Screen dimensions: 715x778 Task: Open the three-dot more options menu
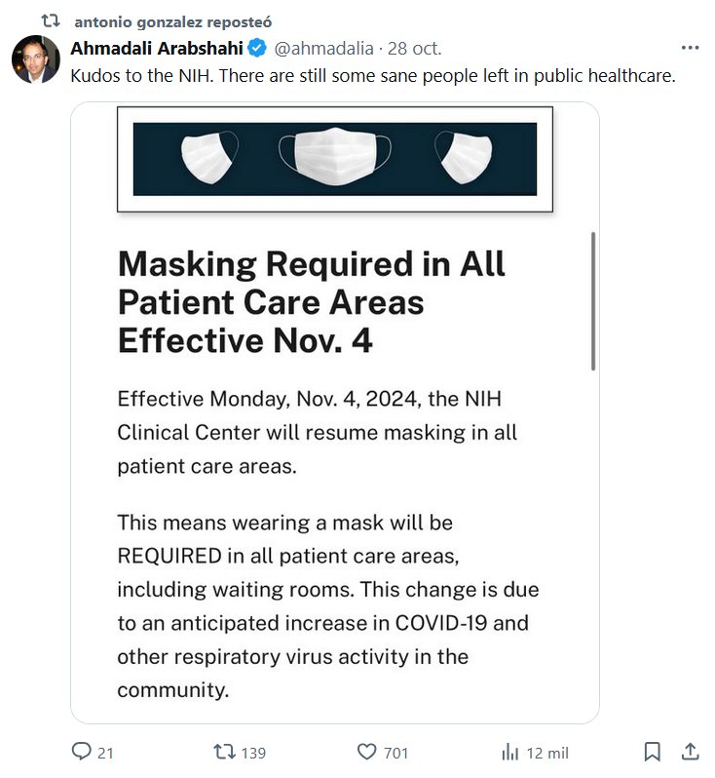coord(690,48)
